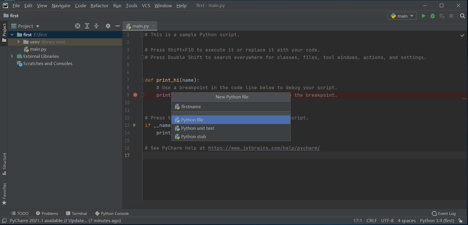
Task: Select Python stub option
Action: pos(231,137)
